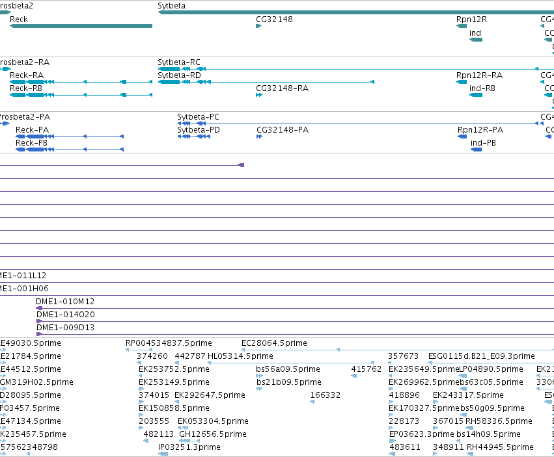
Task: Select the Sytbeta-RD transcript label
Action: point(179,75)
